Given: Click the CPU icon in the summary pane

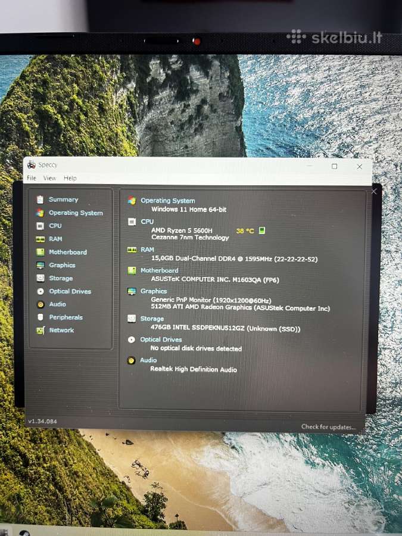Looking at the screenshot, I should tap(132, 222).
